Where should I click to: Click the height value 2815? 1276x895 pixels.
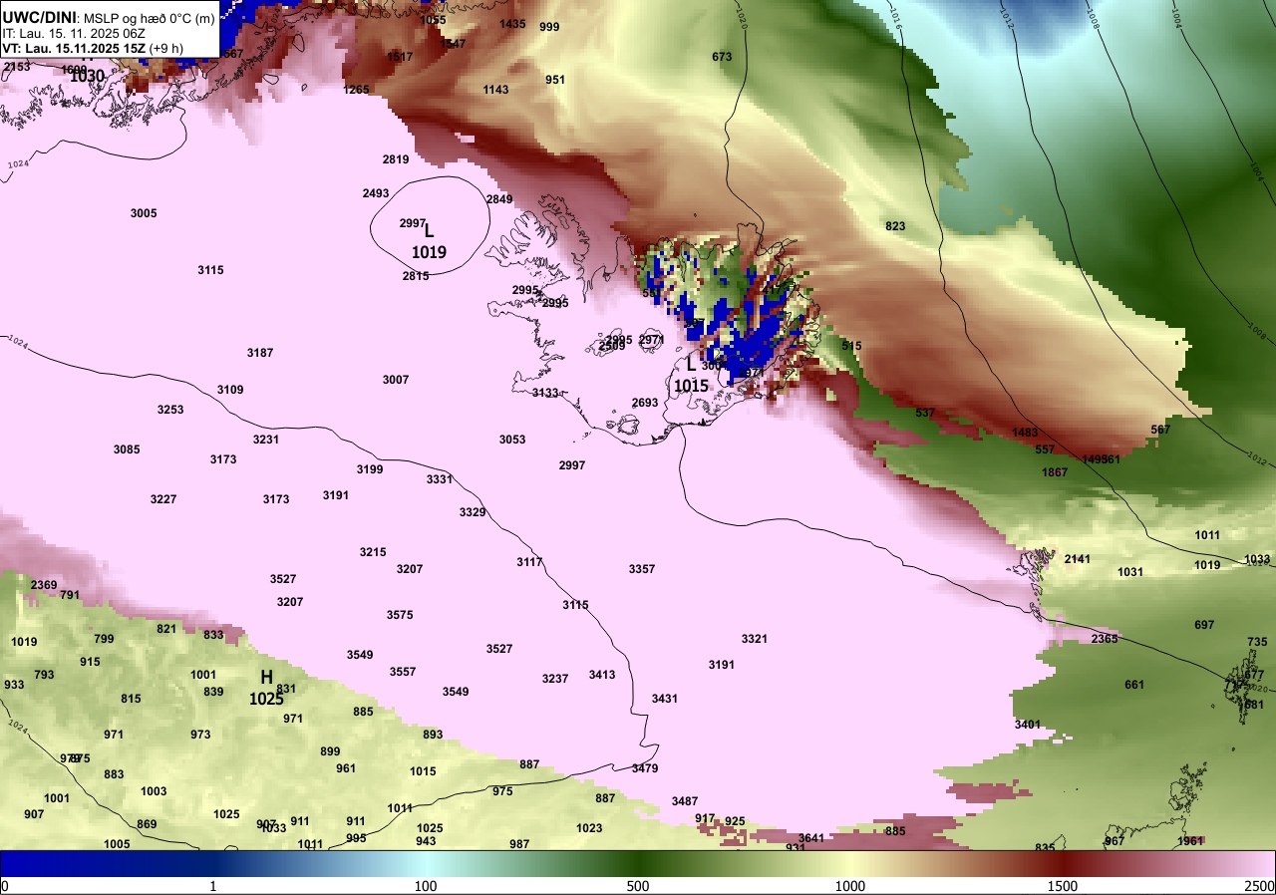point(416,276)
